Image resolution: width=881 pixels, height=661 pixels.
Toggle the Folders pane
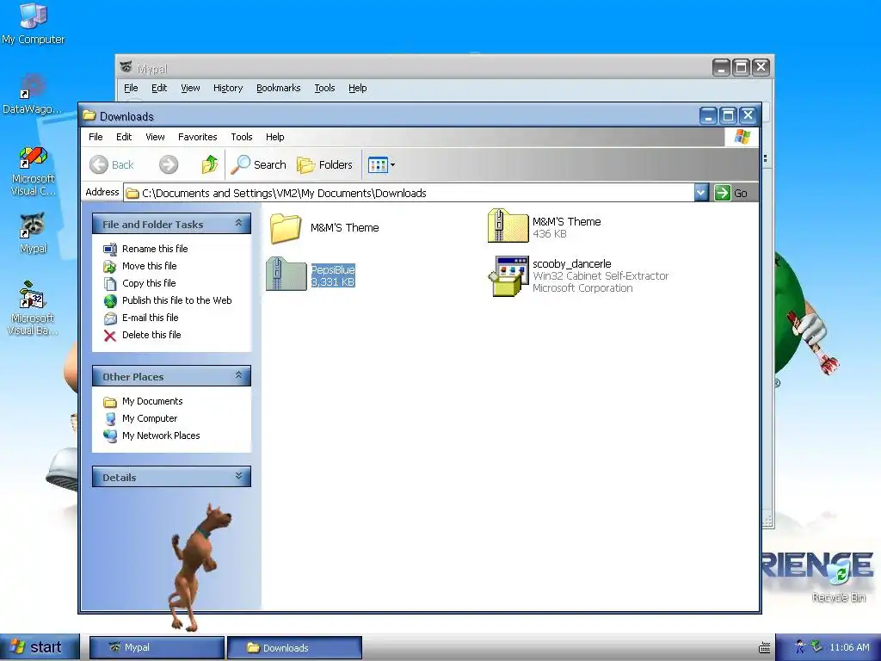click(324, 164)
